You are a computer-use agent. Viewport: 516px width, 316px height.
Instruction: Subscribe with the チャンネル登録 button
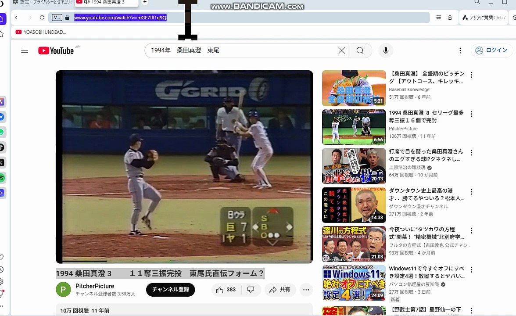(170, 289)
